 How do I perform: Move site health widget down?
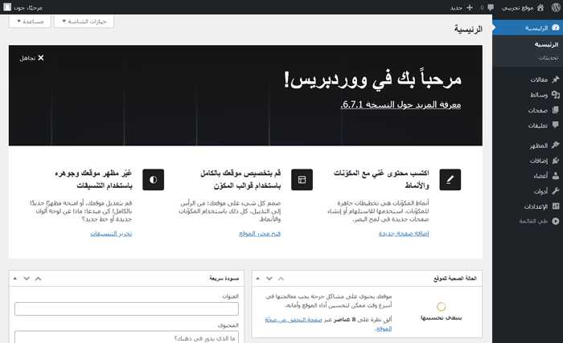point(269,279)
